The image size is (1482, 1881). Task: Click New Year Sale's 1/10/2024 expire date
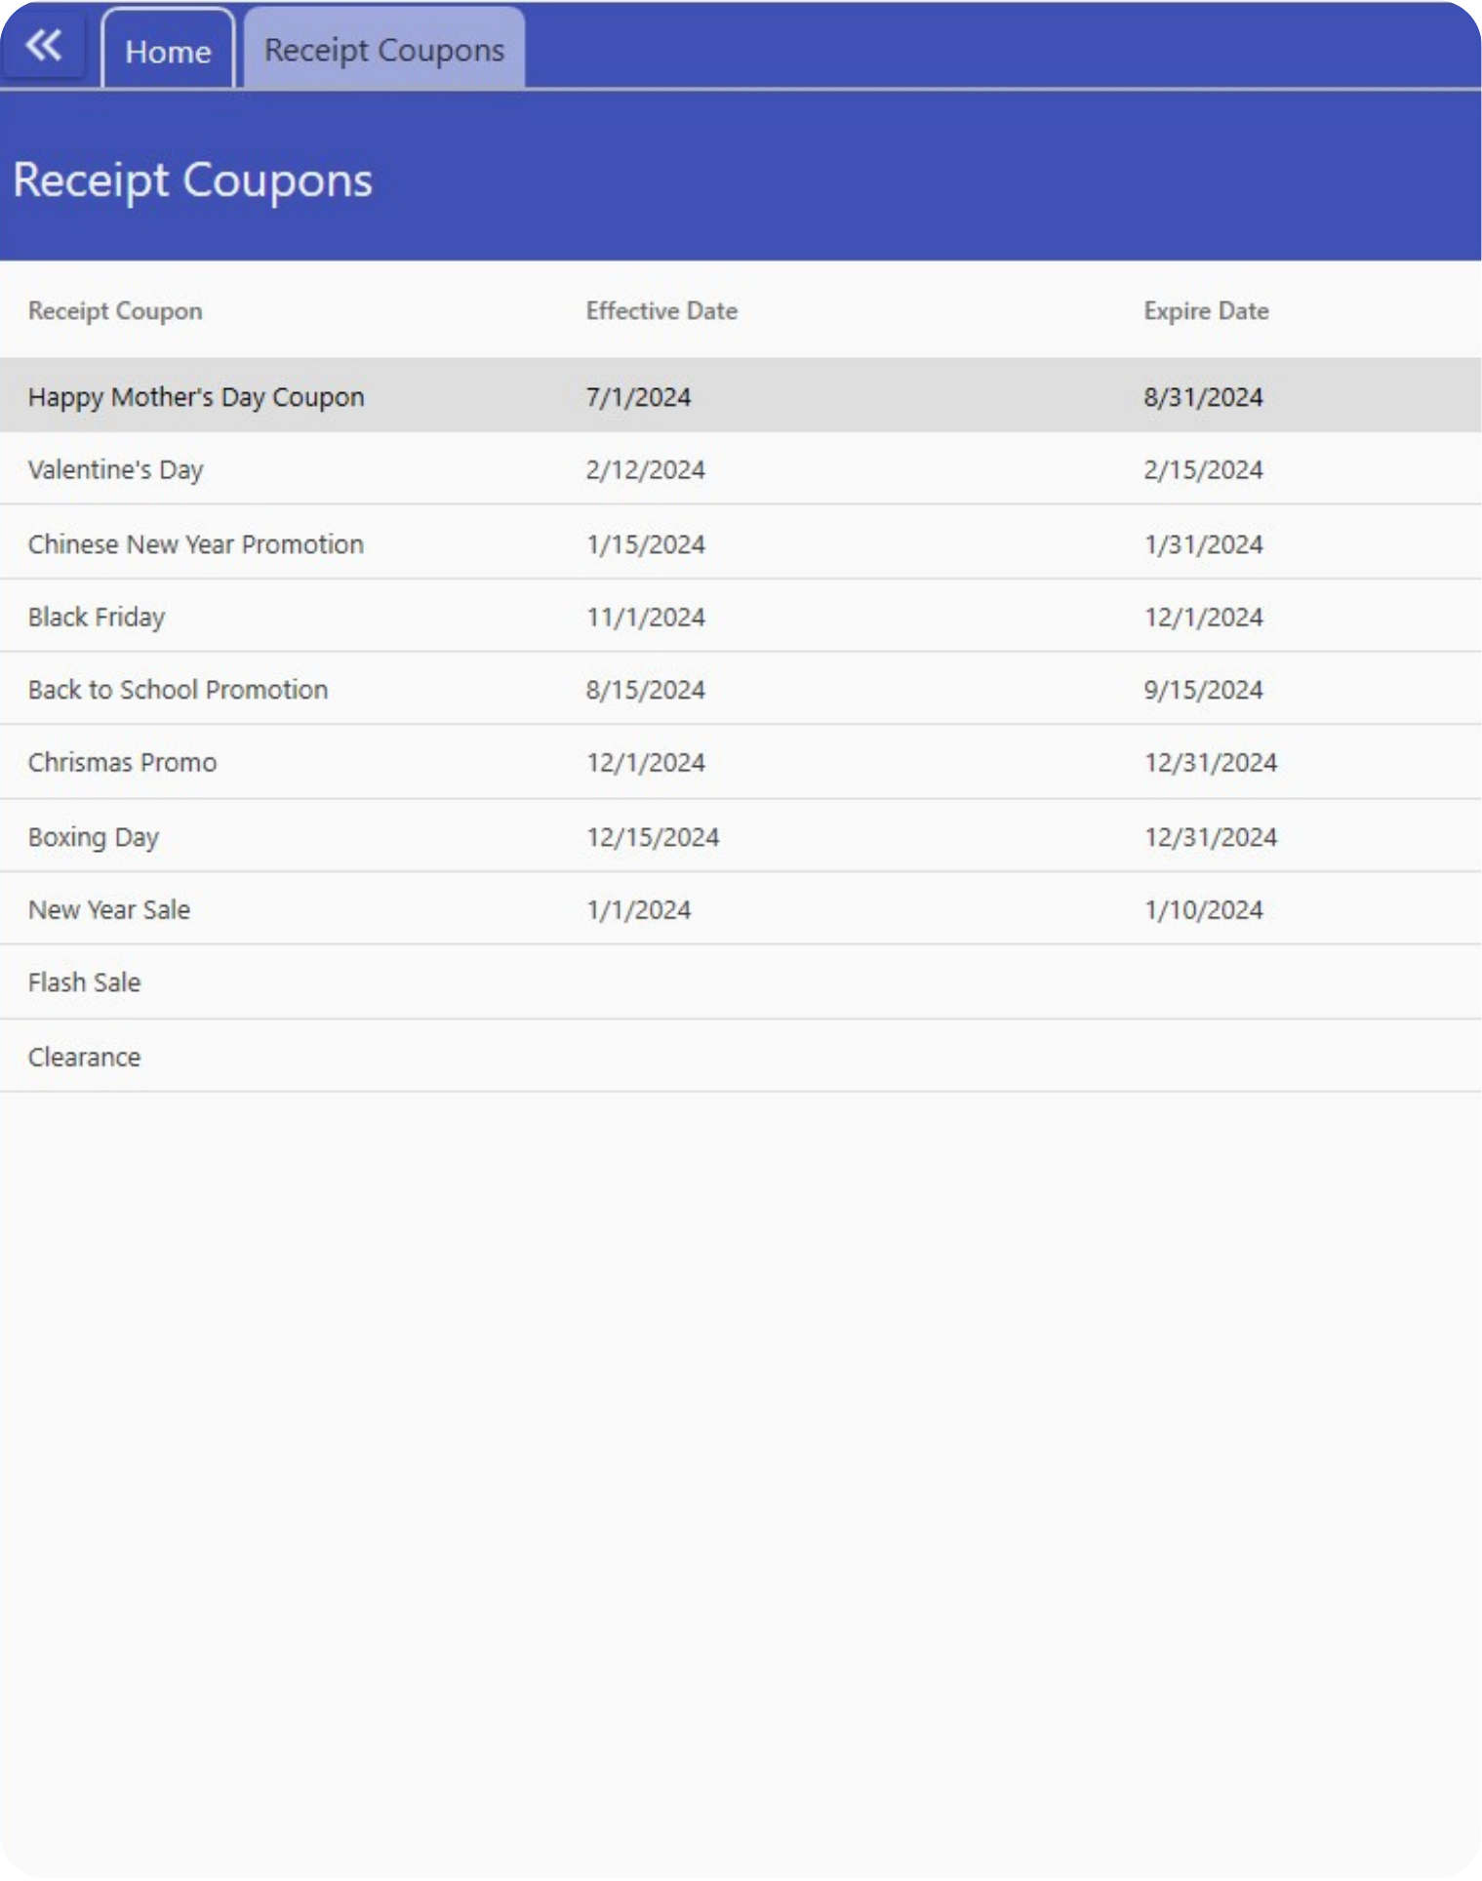[x=1203, y=910]
